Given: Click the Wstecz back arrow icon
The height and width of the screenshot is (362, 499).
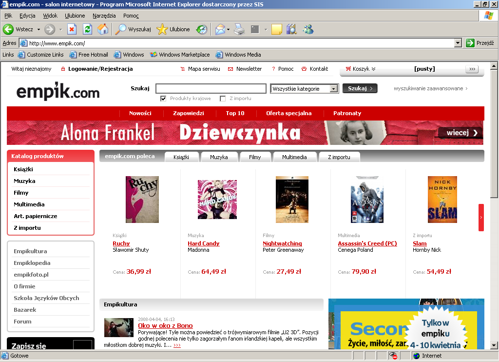Looking at the screenshot, I should pyautogui.click(x=8, y=29).
